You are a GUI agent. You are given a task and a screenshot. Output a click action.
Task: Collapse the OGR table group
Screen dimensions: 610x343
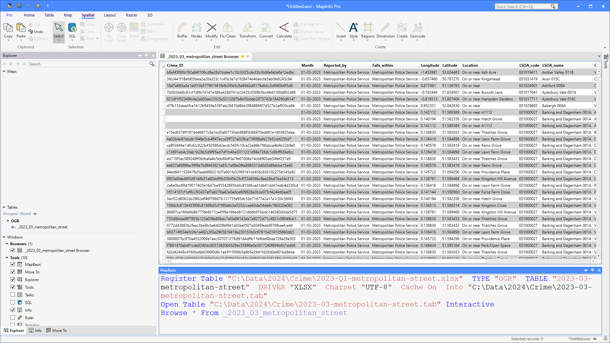tap(8, 221)
